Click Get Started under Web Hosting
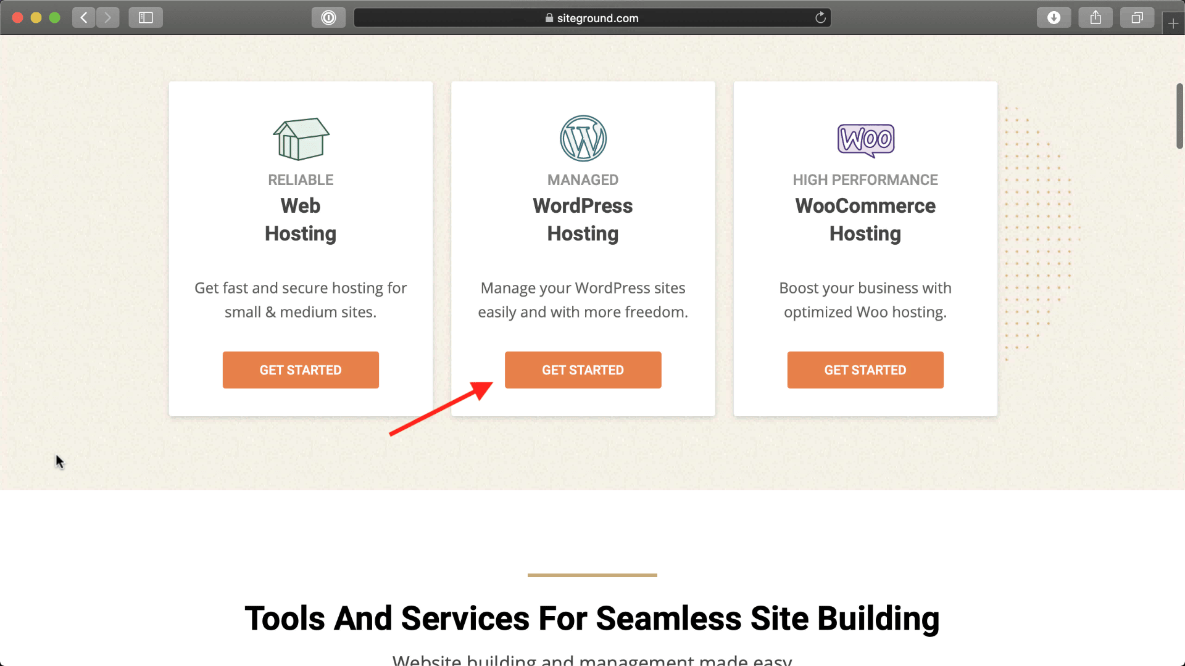 coord(301,370)
